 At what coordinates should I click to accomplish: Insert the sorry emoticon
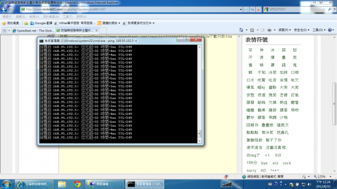pyautogui.click(x=251, y=171)
